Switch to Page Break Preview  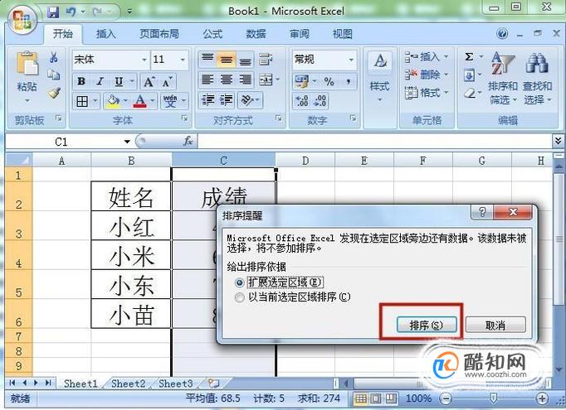(391, 398)
